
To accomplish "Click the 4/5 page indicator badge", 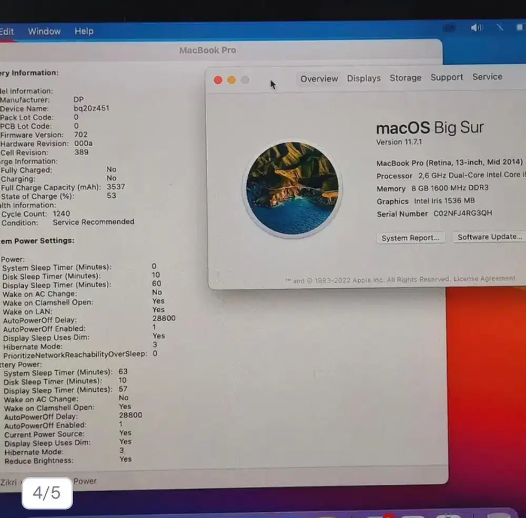I will (46, 493).
